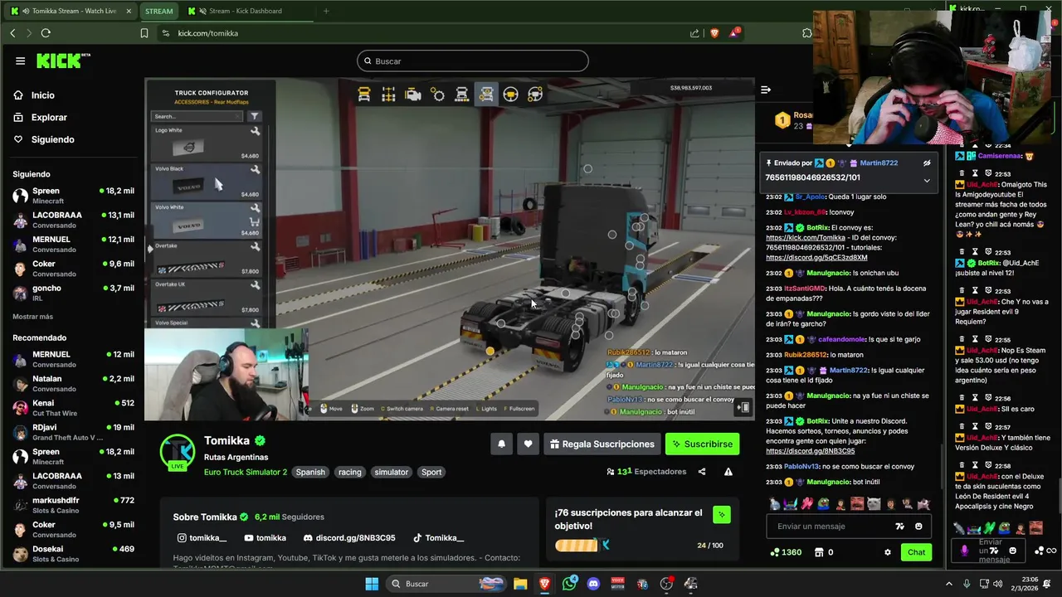Open the discord.gg/8NB3C95 link in Sobre Tomikka
This screenshot has width=1062, height=597.
click(349, 538)
